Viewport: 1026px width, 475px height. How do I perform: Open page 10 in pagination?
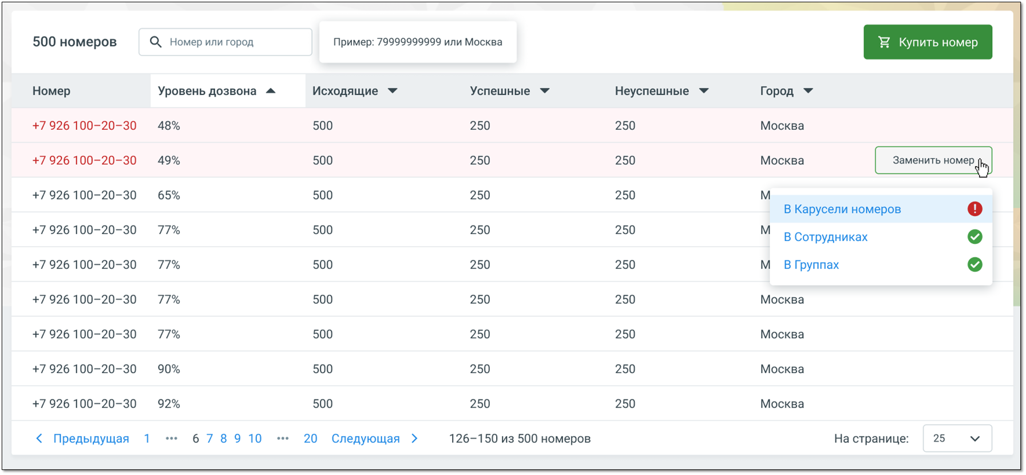point(255,438)
